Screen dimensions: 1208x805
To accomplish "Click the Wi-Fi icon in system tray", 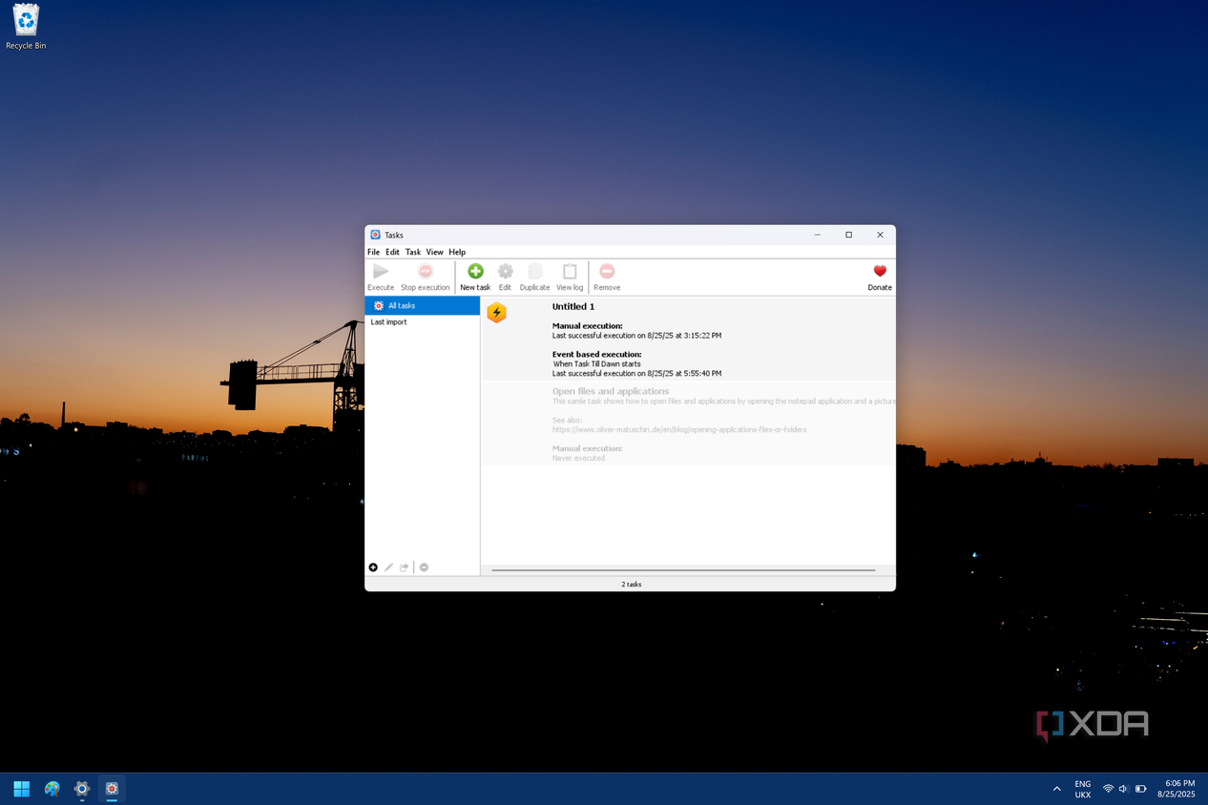I will pos(1108,789).
